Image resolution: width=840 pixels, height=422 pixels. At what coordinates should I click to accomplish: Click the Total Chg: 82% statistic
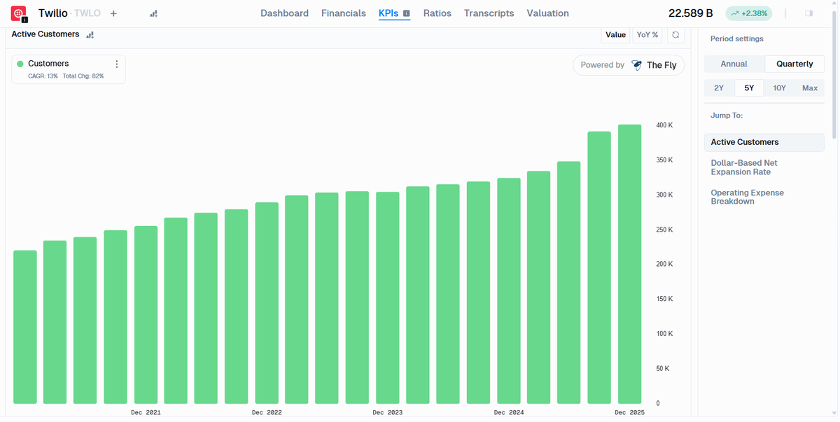point(83,76)
